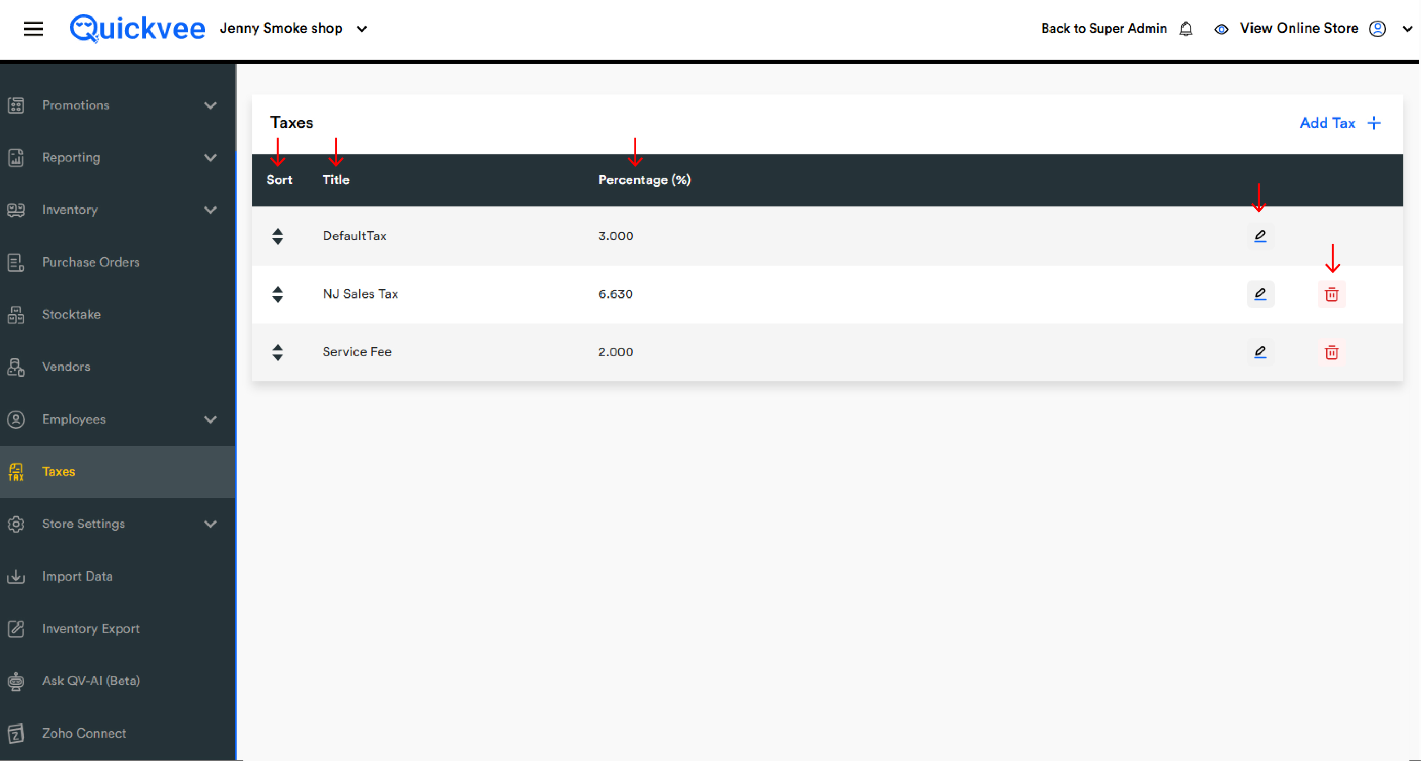1421x761 pixels.
Task: Click the eye icon for online store
Action: tap(1221, 29)
